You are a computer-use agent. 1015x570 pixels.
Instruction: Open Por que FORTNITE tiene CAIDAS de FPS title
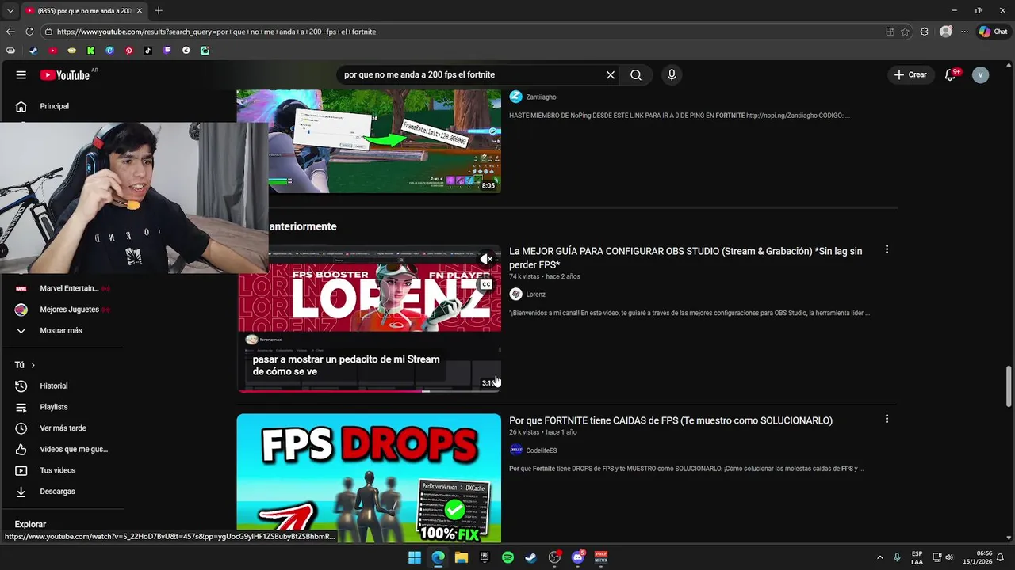point(671,420)
